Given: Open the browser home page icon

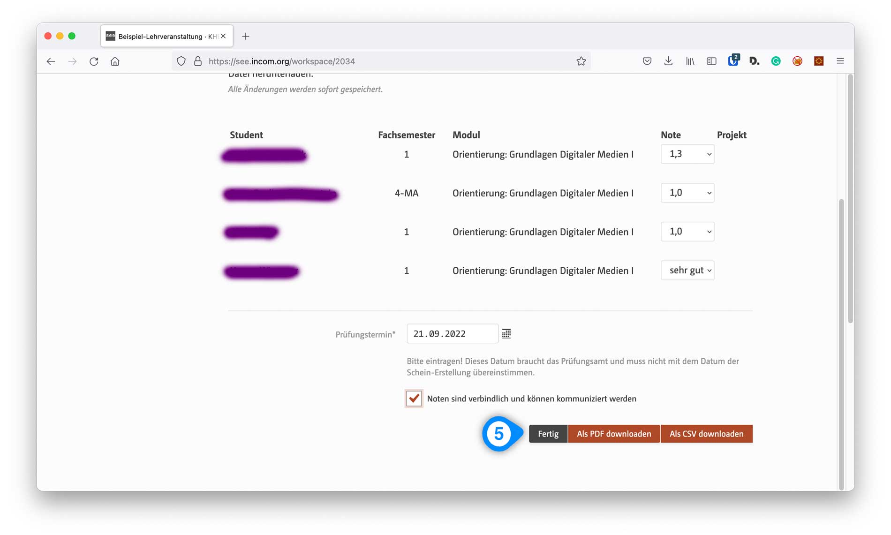Looking at the screenshot, I should 115,61.
